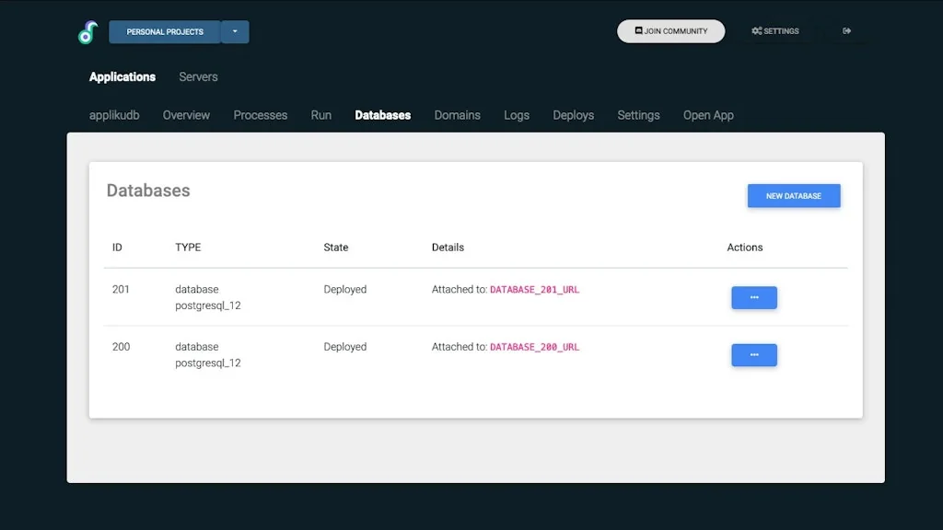Open the Processes tab
Image resolution: width=943 pixels, height=530 pixels.
tap(260, 115)
